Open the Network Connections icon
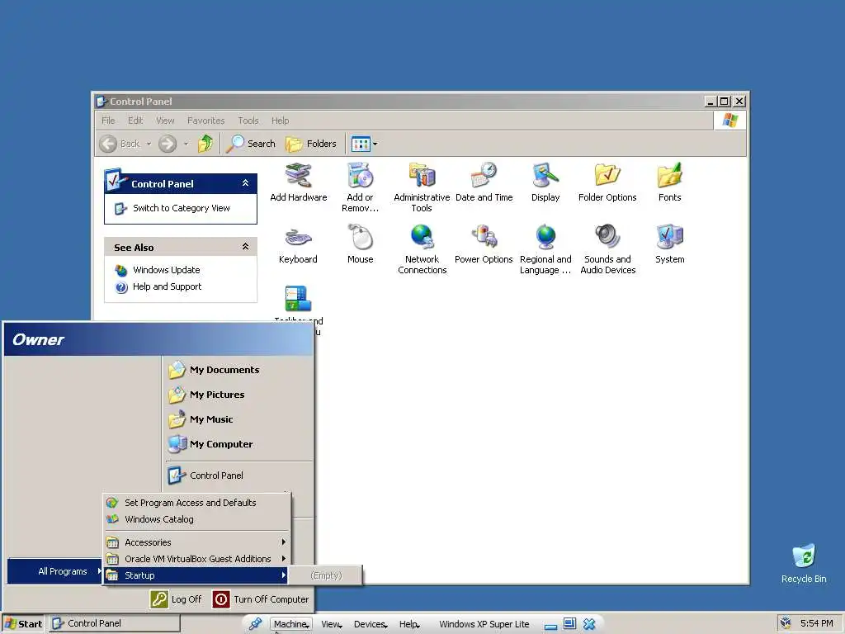 tap(422, 249)
